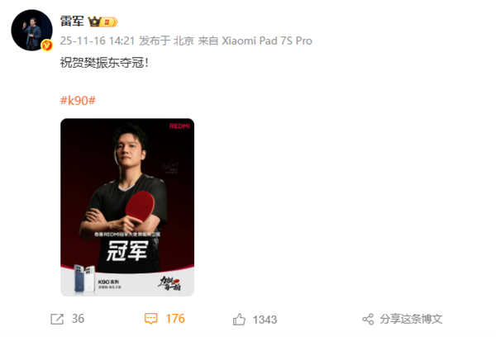This screenshot has width=496, height=337.
Task: Like the post with thumbs-up icon
Action: [239, 320]
